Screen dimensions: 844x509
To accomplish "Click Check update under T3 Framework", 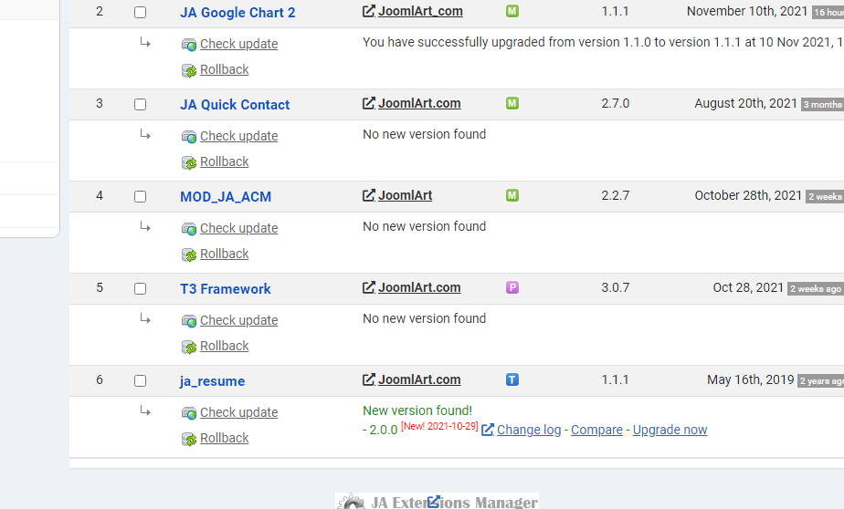I will click(238, 320).
